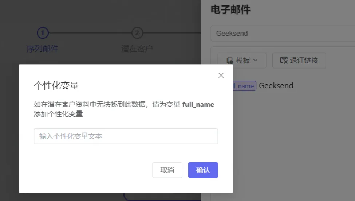Click the 电子邮件 heading
The width and height of the screenshot is (355, 201).
click(x=230, y=10)
